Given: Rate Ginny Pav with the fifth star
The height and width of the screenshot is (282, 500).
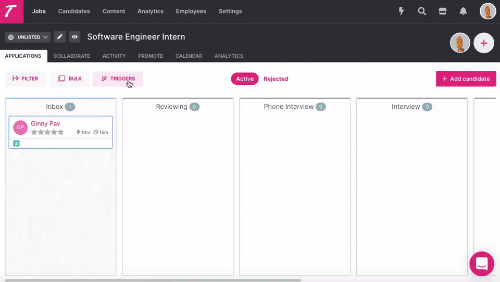Looking at the screenshot, I should (60, 132).
